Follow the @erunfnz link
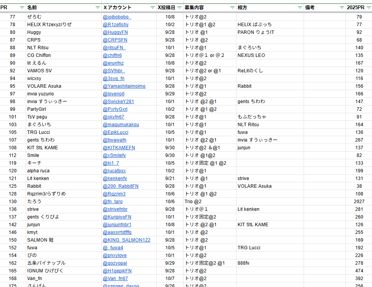The height and width of the screenshot is (287, 372). 113,63
